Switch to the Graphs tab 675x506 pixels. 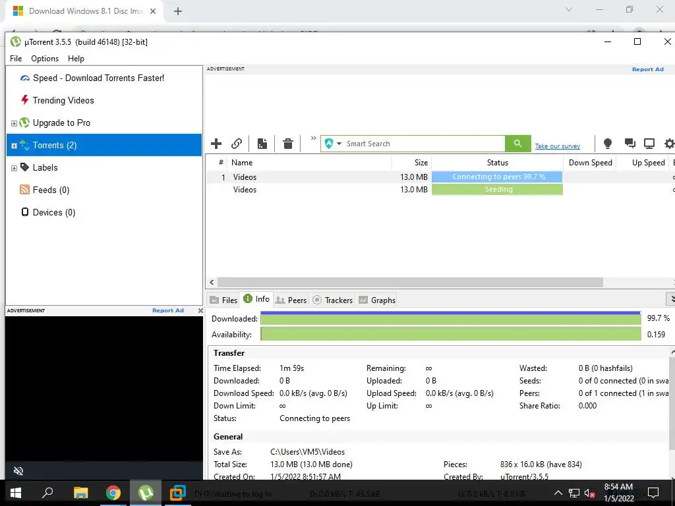click(x=377, y=300)
